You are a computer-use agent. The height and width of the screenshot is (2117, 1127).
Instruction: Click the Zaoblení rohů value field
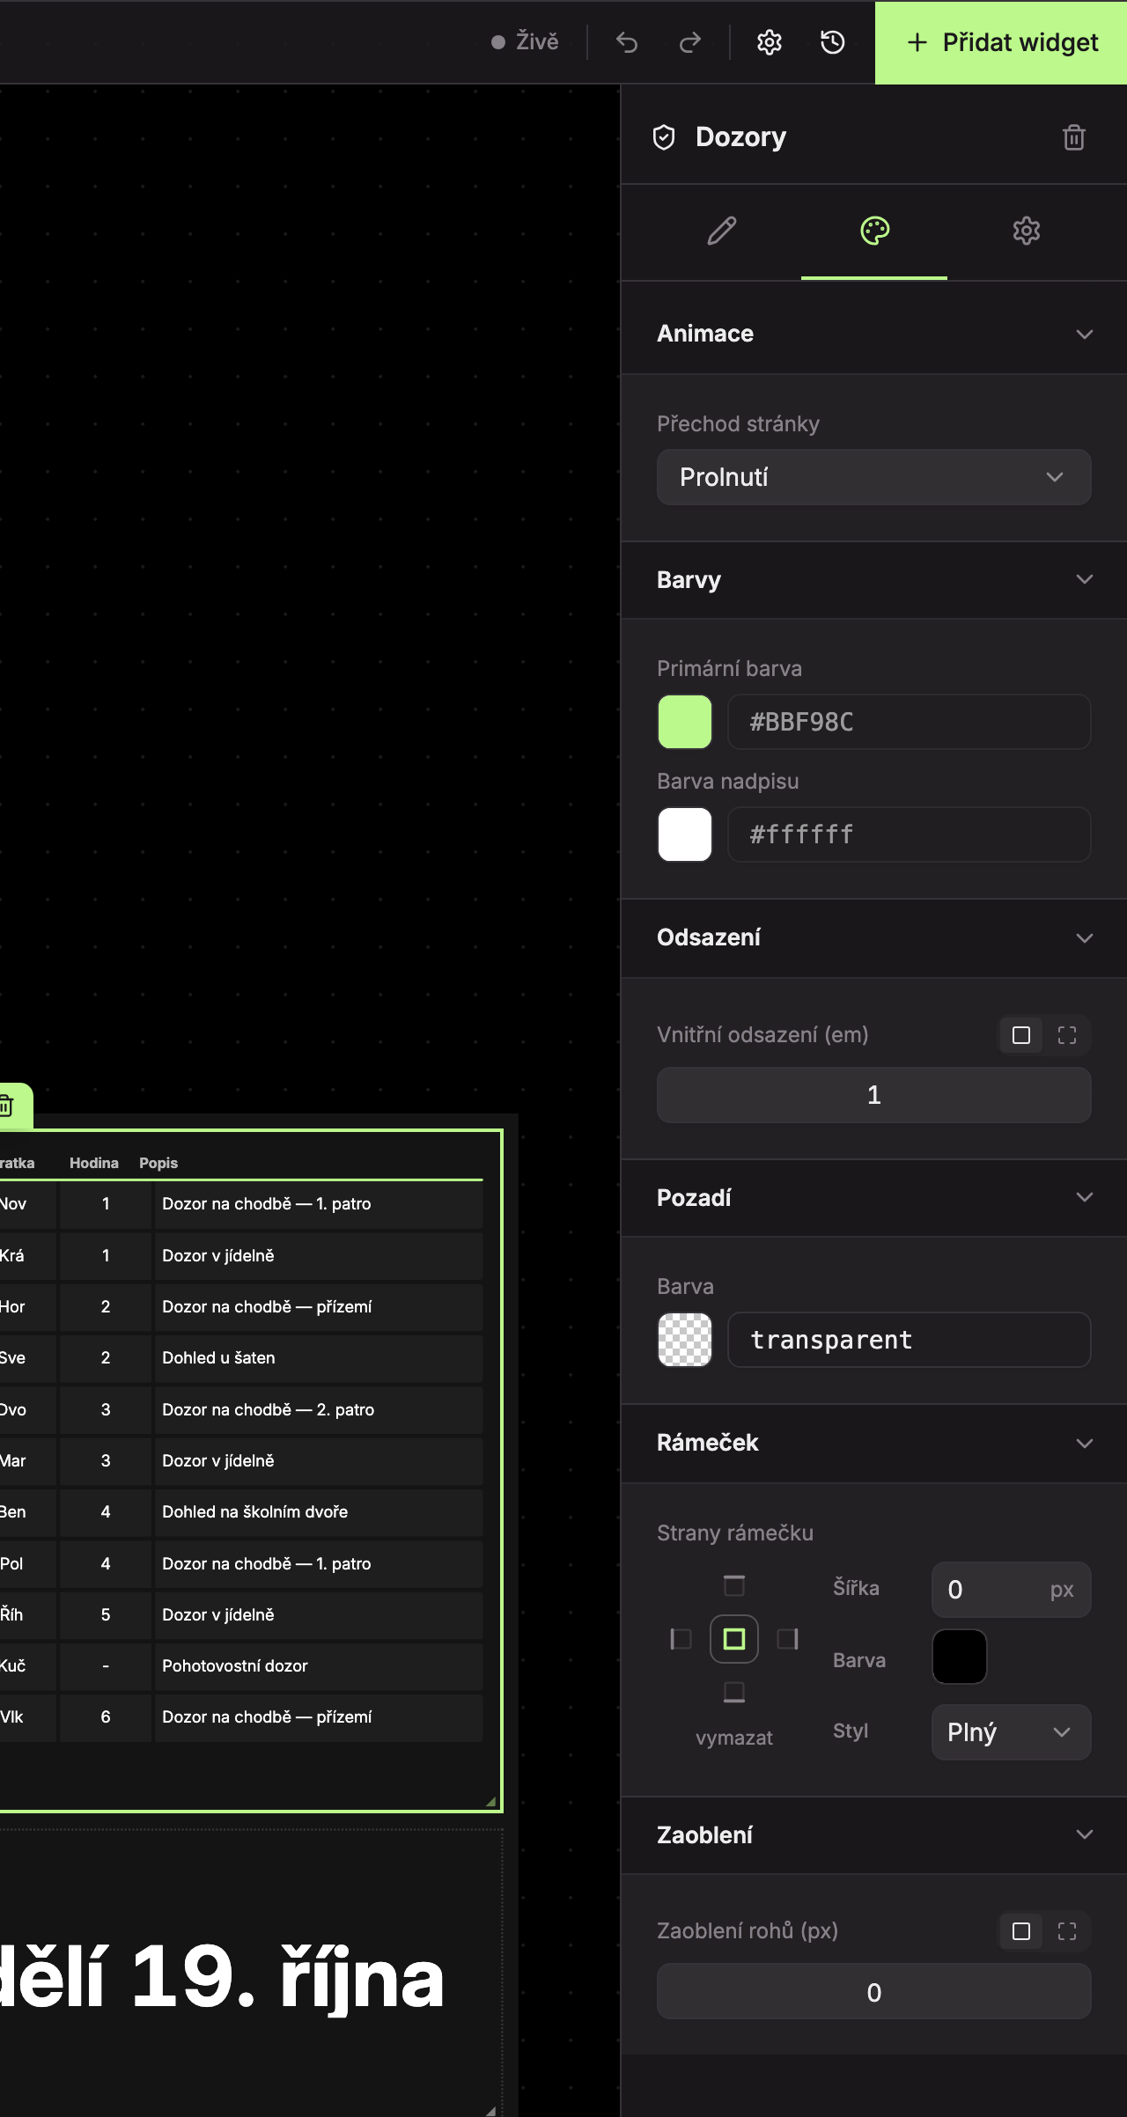tap(874, 1991)
